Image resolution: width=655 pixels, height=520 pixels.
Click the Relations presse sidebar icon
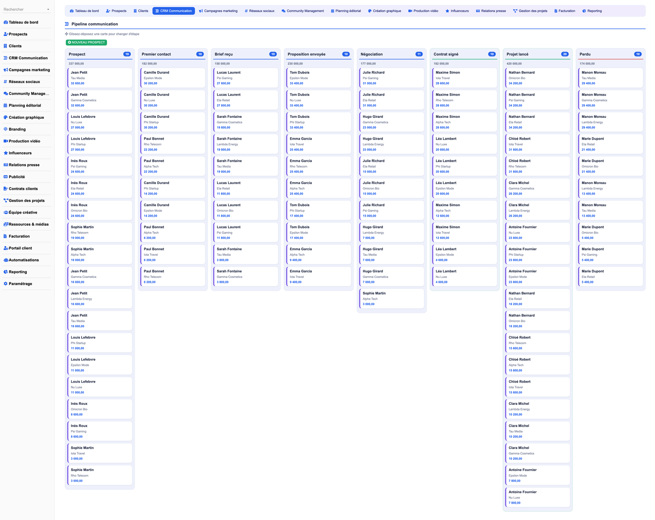(5, 165)
